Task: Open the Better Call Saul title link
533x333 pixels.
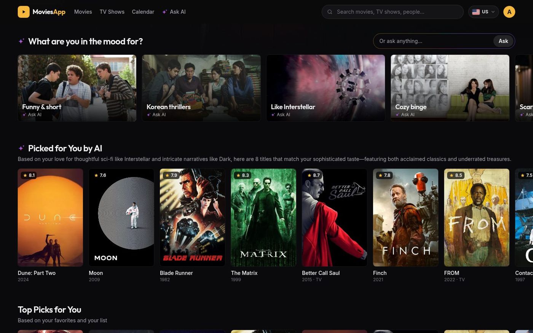Action: pos(321,273)
